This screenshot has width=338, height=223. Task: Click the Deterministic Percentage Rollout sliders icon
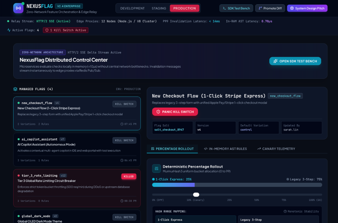tap(156, 169)
